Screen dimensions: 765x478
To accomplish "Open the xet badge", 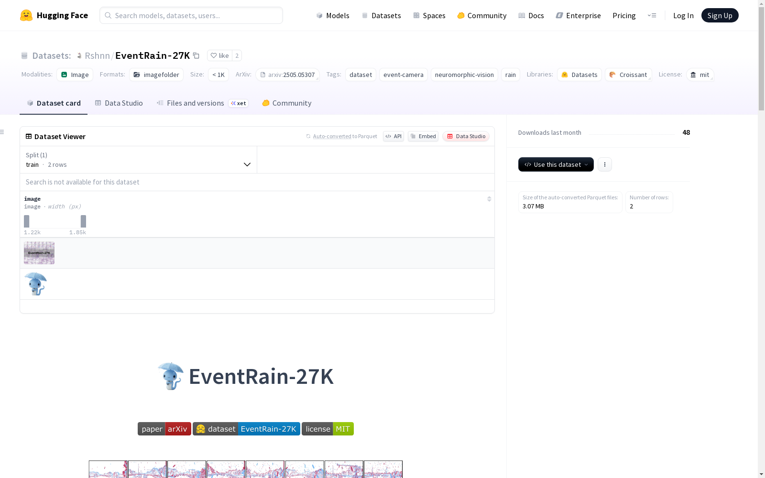I will 239,103.
